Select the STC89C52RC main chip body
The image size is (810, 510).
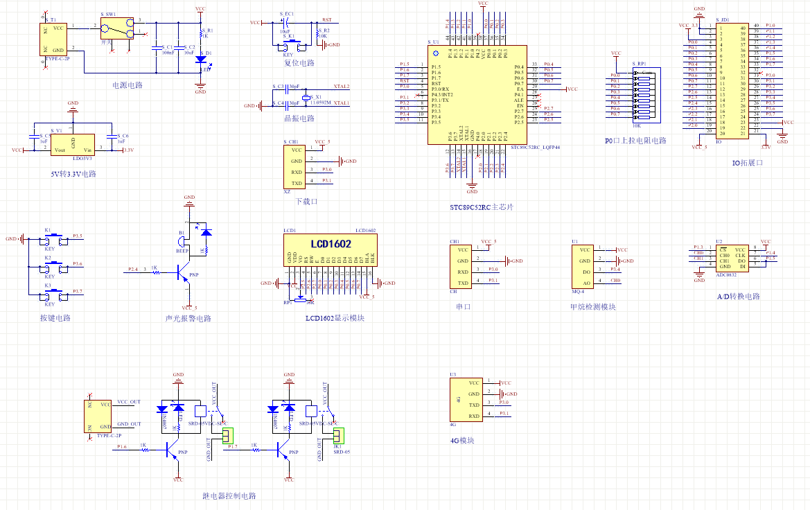[477, 94]
